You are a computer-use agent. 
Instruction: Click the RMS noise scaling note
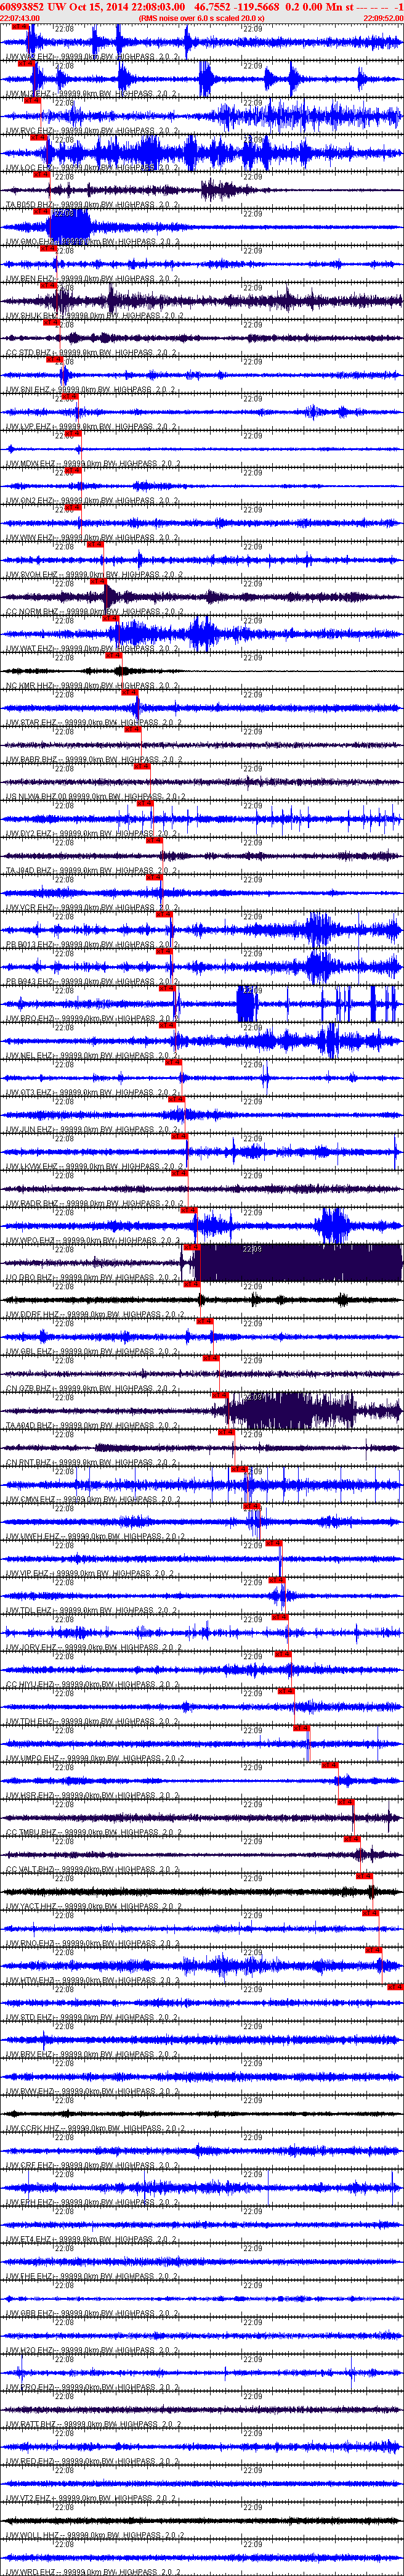202,18
